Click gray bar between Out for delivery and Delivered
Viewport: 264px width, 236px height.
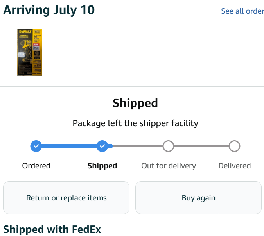[x=201, y=146]
